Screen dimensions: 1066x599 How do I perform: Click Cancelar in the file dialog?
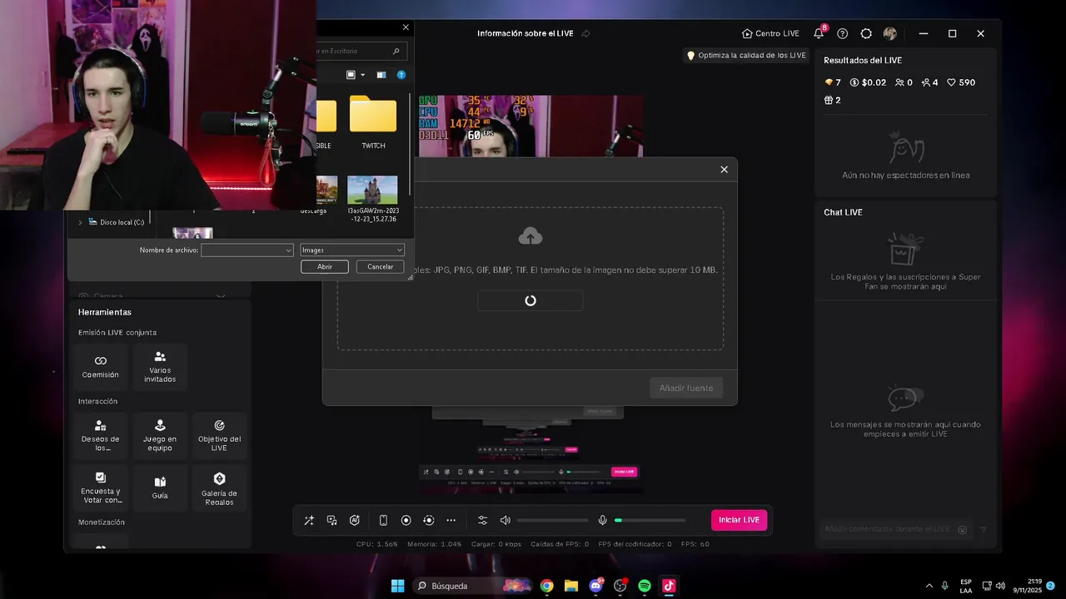(x=380, y=266)
